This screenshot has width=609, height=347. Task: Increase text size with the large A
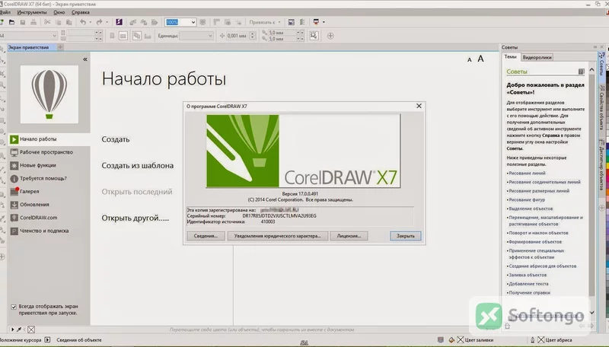click(x=480, y=59)
